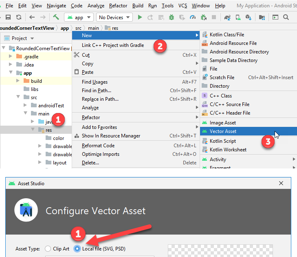Click the Back navigation arrow
Viewport: 297px width, 257px height.
point(32,17)
